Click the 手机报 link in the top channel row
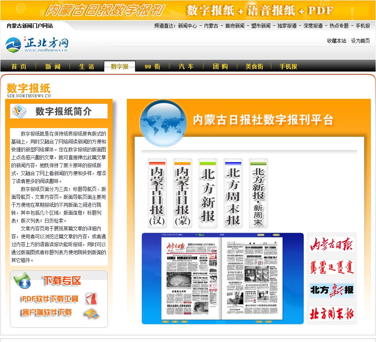Image resolution: width=376 pixels, height=342 pixels. tap(363, 26)
